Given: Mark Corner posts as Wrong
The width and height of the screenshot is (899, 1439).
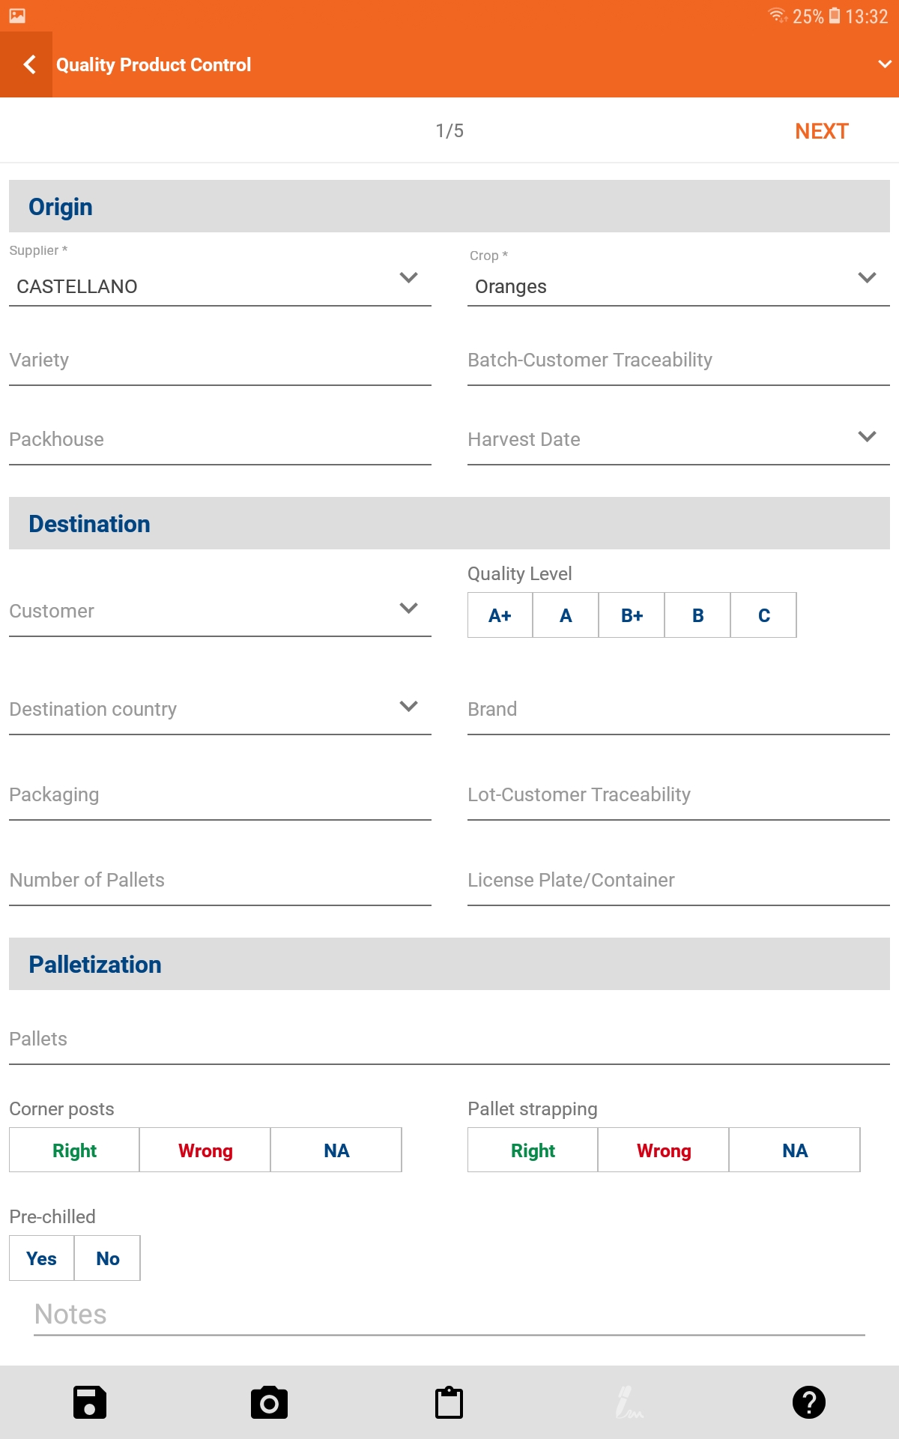Looking at the screenshot, I should (x=205, y=1150).
